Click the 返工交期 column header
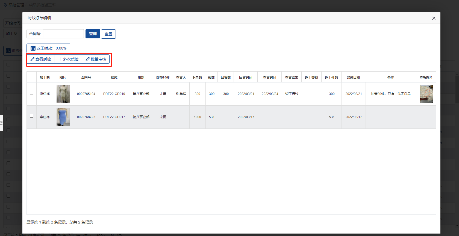Image resolution: width=459 pixels, height=236 pixels. click(312, 78)
